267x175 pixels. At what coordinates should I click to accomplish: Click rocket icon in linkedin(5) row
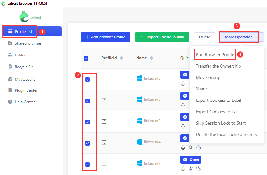183,105
